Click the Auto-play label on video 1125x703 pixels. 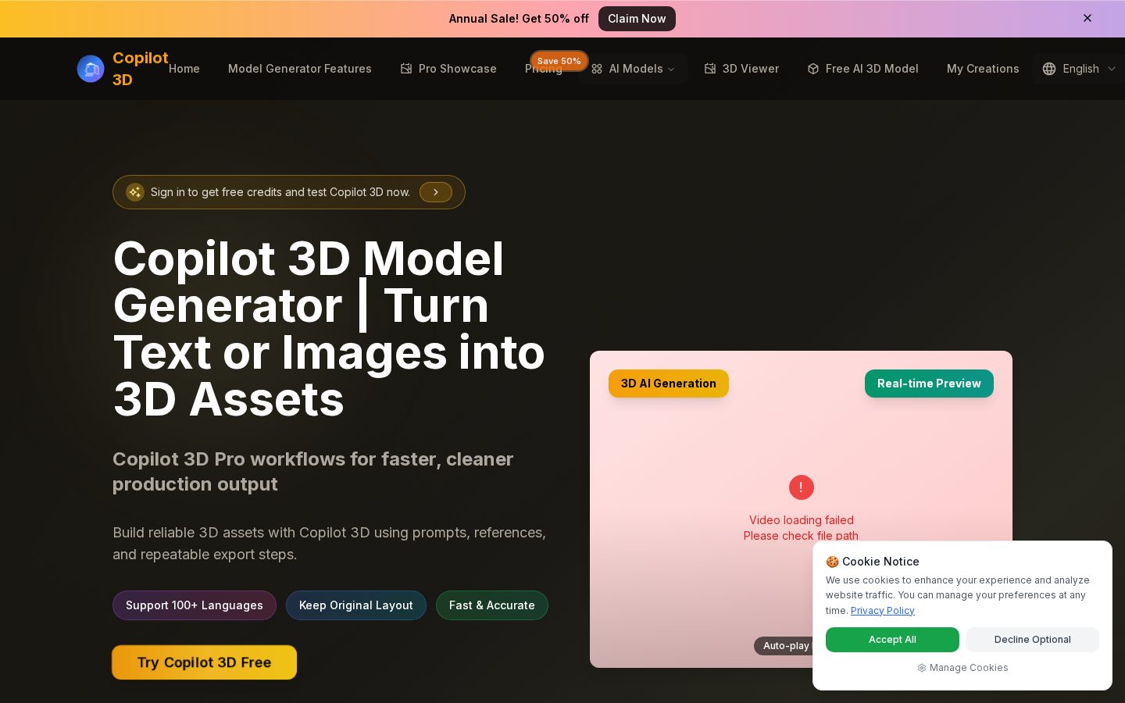point(784,646)
